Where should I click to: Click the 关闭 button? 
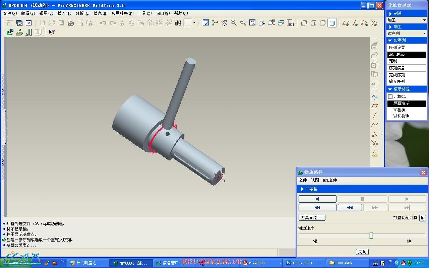[x=362, y=252]
